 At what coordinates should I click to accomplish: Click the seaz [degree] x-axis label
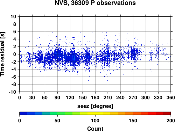95,106
